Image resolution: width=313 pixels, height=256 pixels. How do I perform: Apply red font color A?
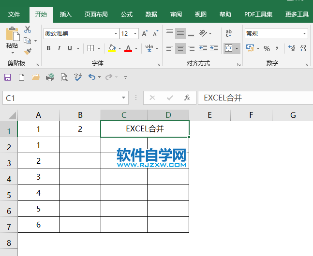(128, 48)
